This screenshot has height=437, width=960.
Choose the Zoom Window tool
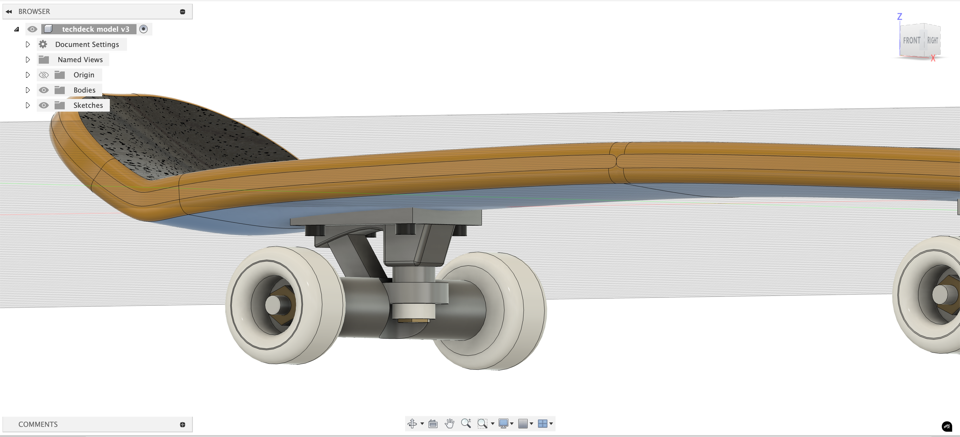tap(482, 423)
